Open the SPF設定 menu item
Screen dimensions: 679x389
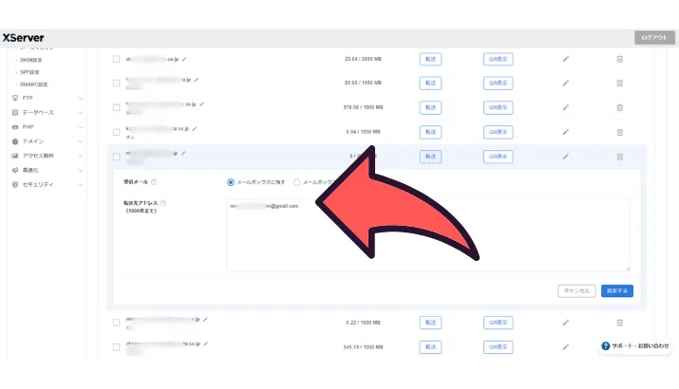[x=29, y=72]
